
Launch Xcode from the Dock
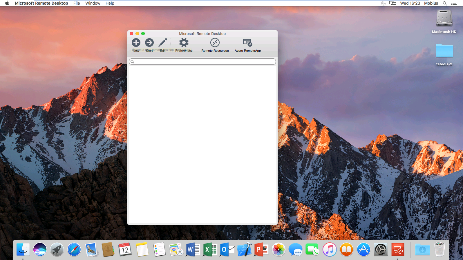tap(244, 249)
